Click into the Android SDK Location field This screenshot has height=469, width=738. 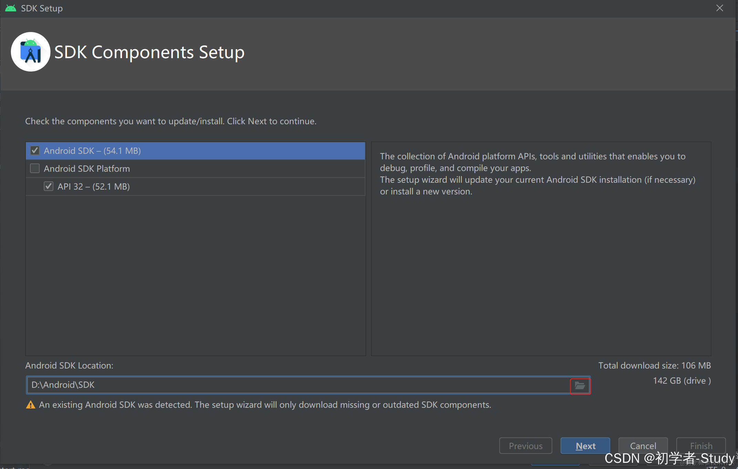[296, 385]
